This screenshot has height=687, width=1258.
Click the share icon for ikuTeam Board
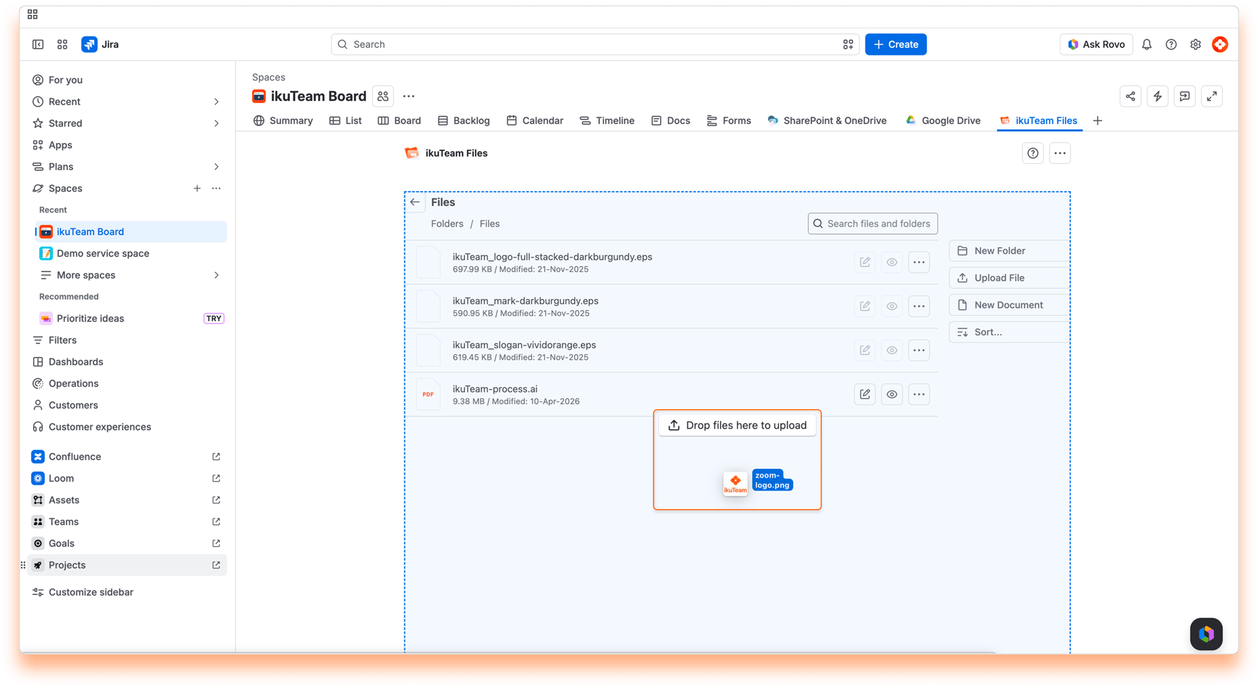tap(1131, 96)
